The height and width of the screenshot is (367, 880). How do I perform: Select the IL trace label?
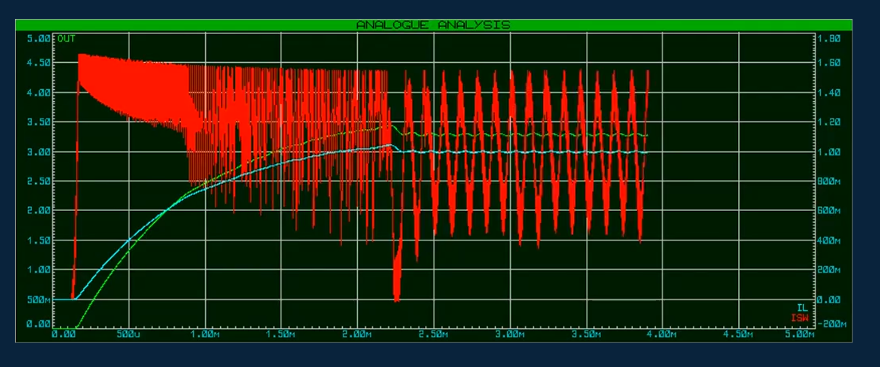(802, 308)
